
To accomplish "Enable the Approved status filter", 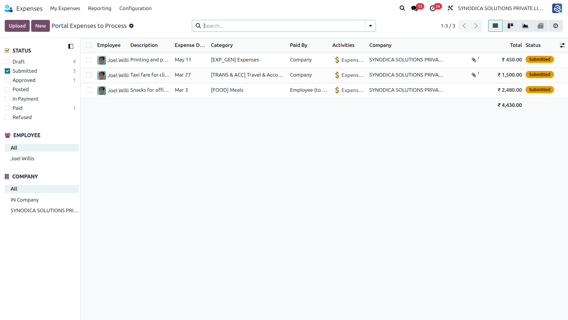I will pos(7,80).
